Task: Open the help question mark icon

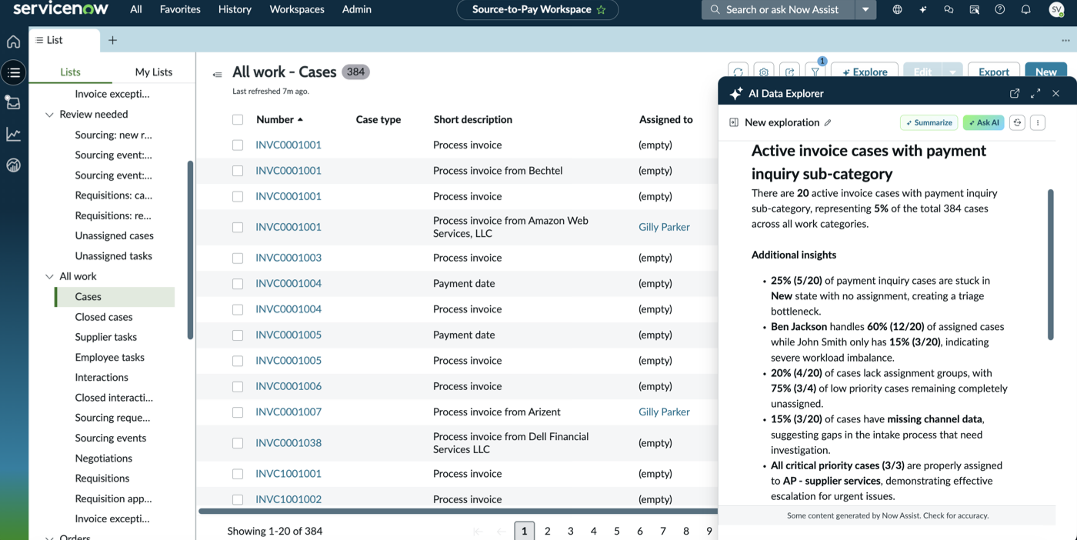Action: 999,9
